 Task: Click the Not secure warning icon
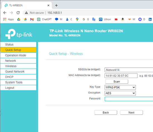(x=26, y=13)
